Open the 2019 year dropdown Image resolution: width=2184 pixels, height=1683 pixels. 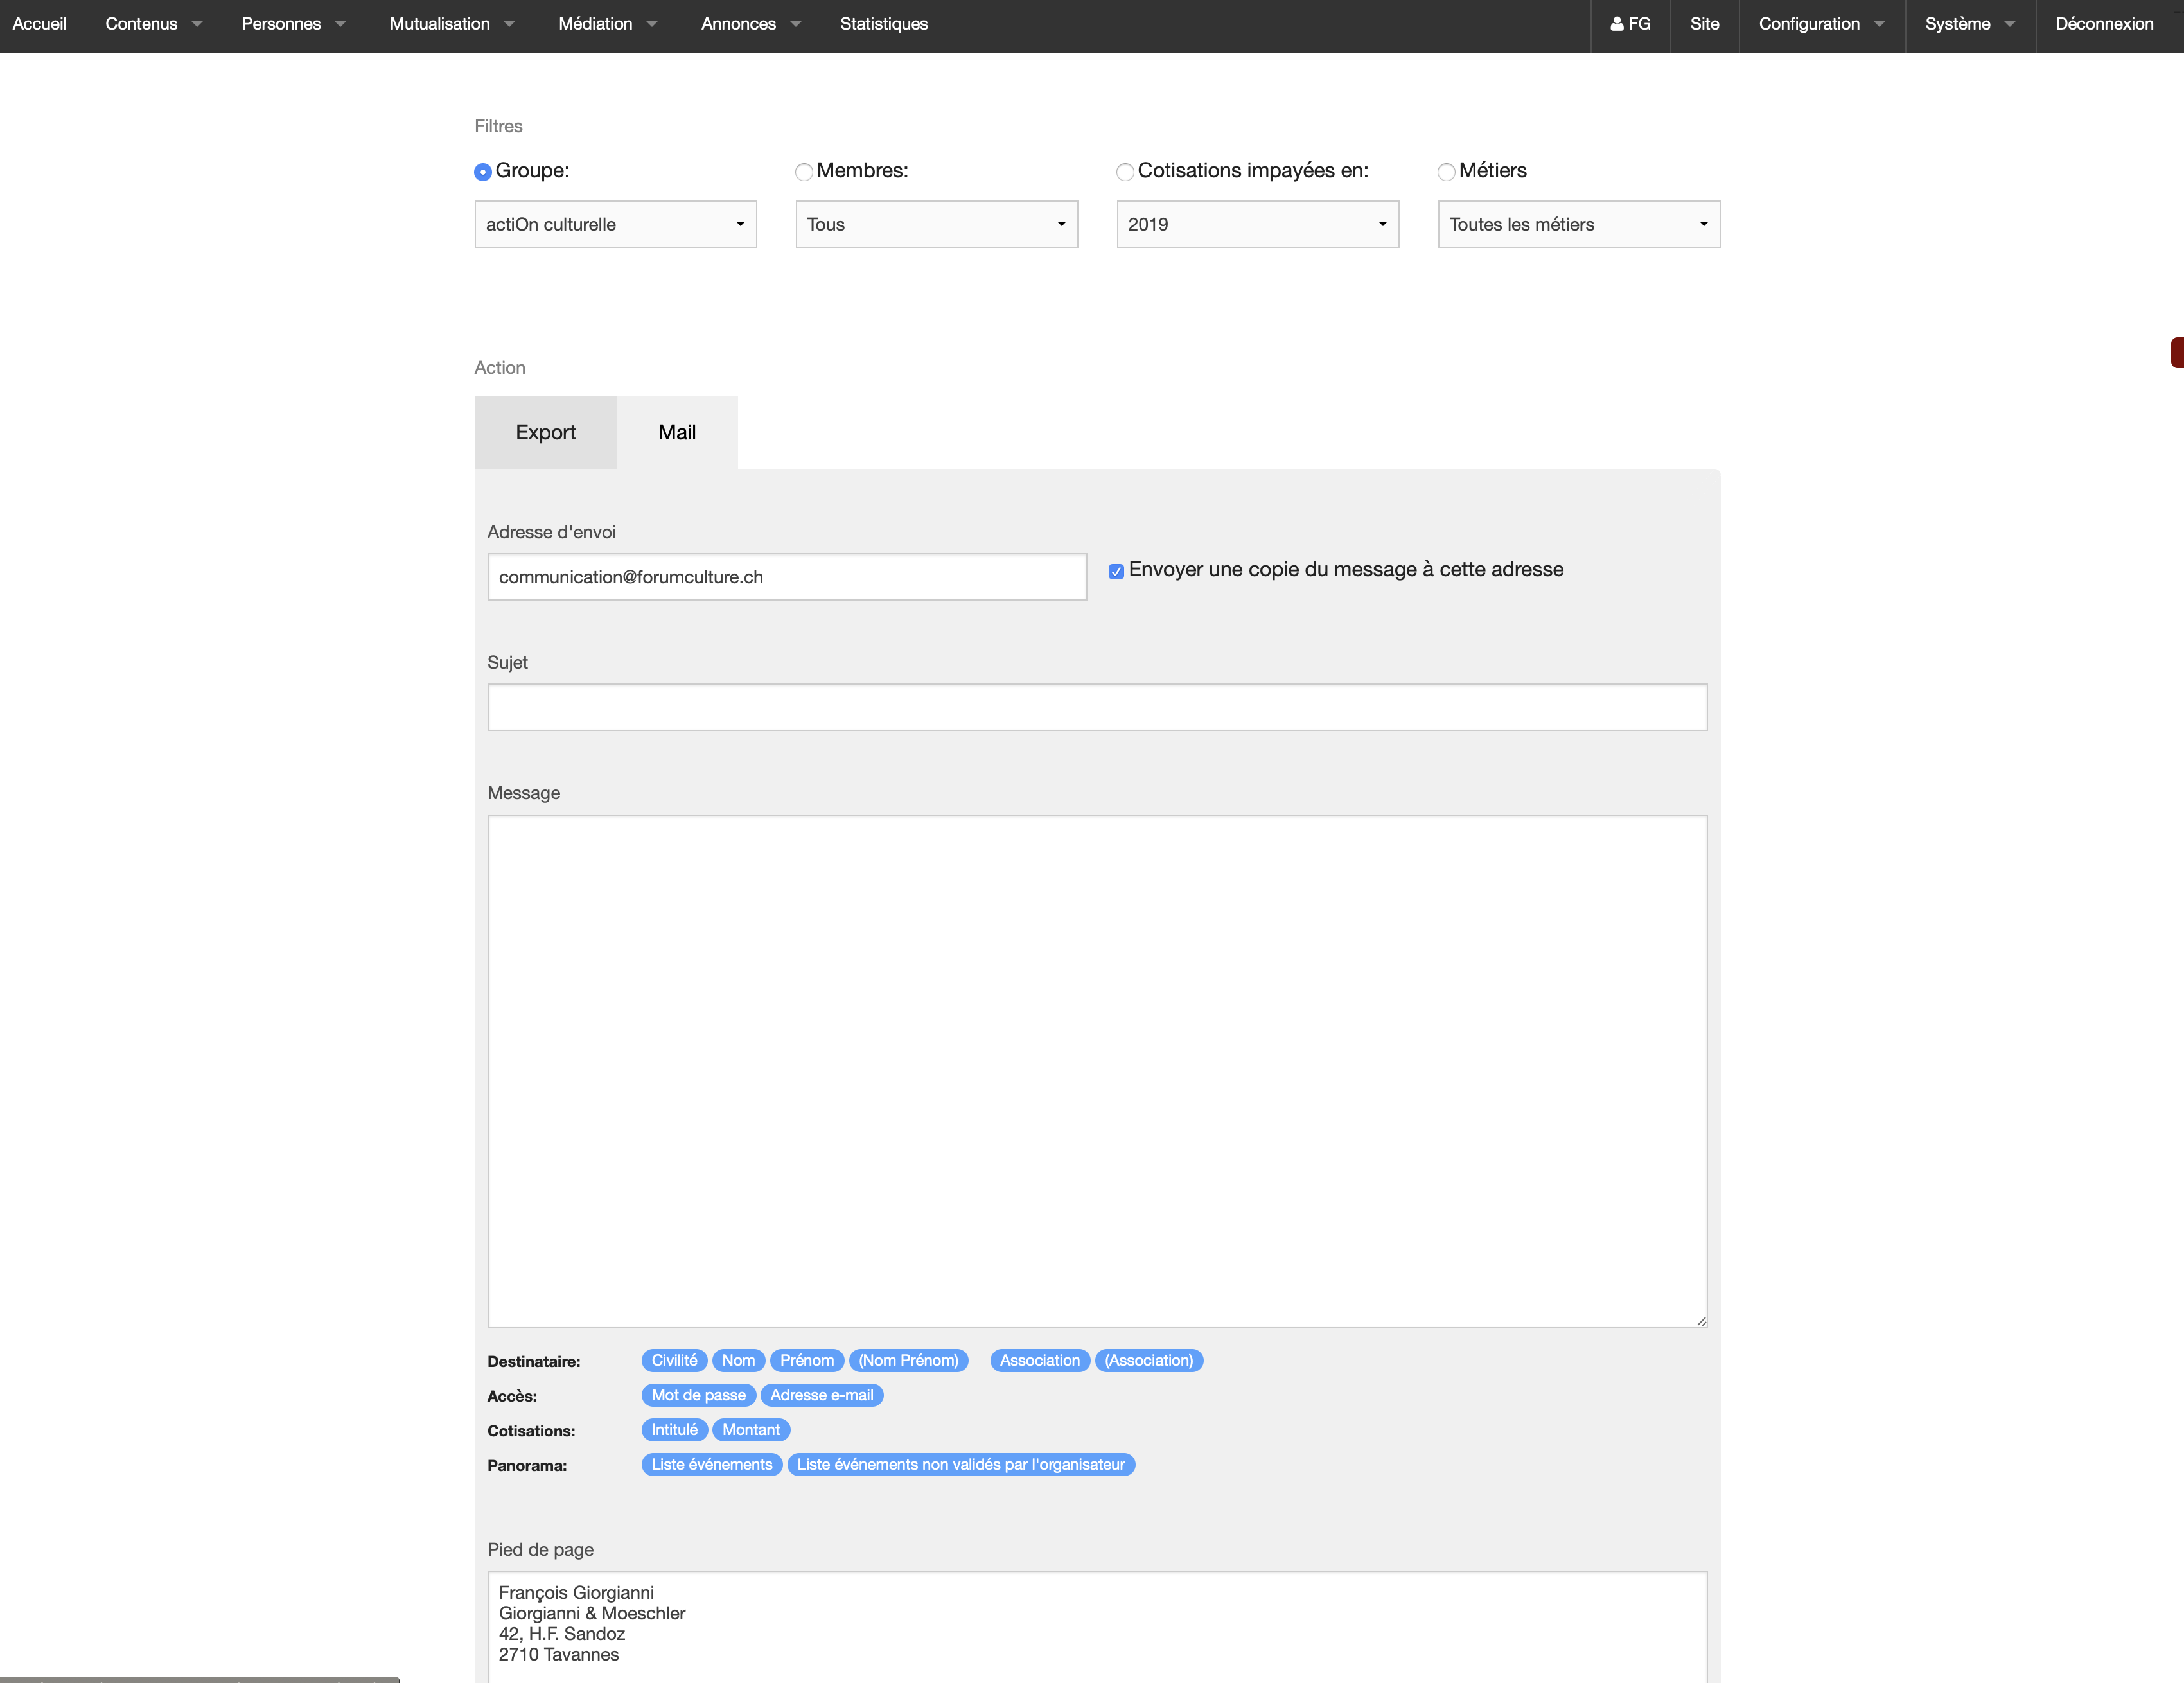1257,224
